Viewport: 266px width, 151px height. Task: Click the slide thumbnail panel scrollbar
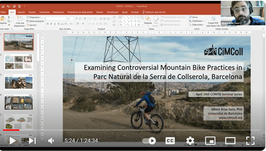(x=38, y=48)
